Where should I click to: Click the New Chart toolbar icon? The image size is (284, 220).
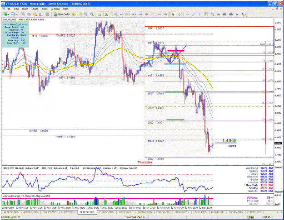coord(5,14)
